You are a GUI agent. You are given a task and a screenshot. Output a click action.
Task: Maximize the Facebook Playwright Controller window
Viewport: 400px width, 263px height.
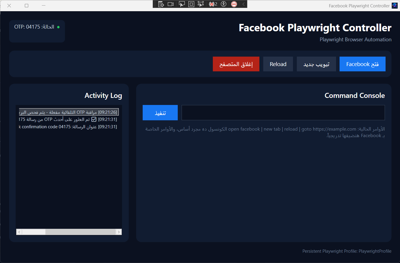click(27, 6)
